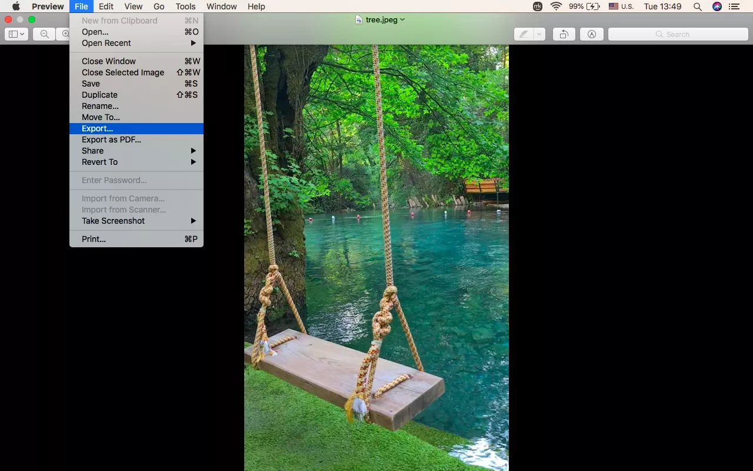Open Spotlight search in menu bar
This screenshot has width=753, height=471.
[697, 6]
